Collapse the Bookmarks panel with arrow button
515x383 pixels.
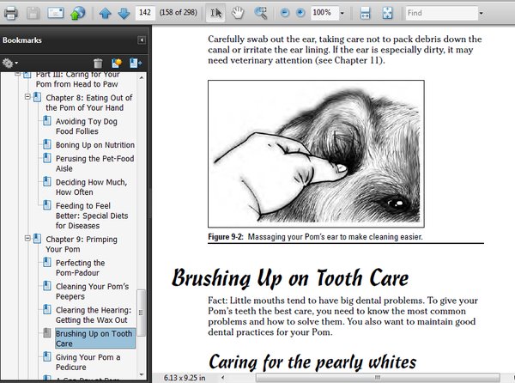[x=141, y=40]
